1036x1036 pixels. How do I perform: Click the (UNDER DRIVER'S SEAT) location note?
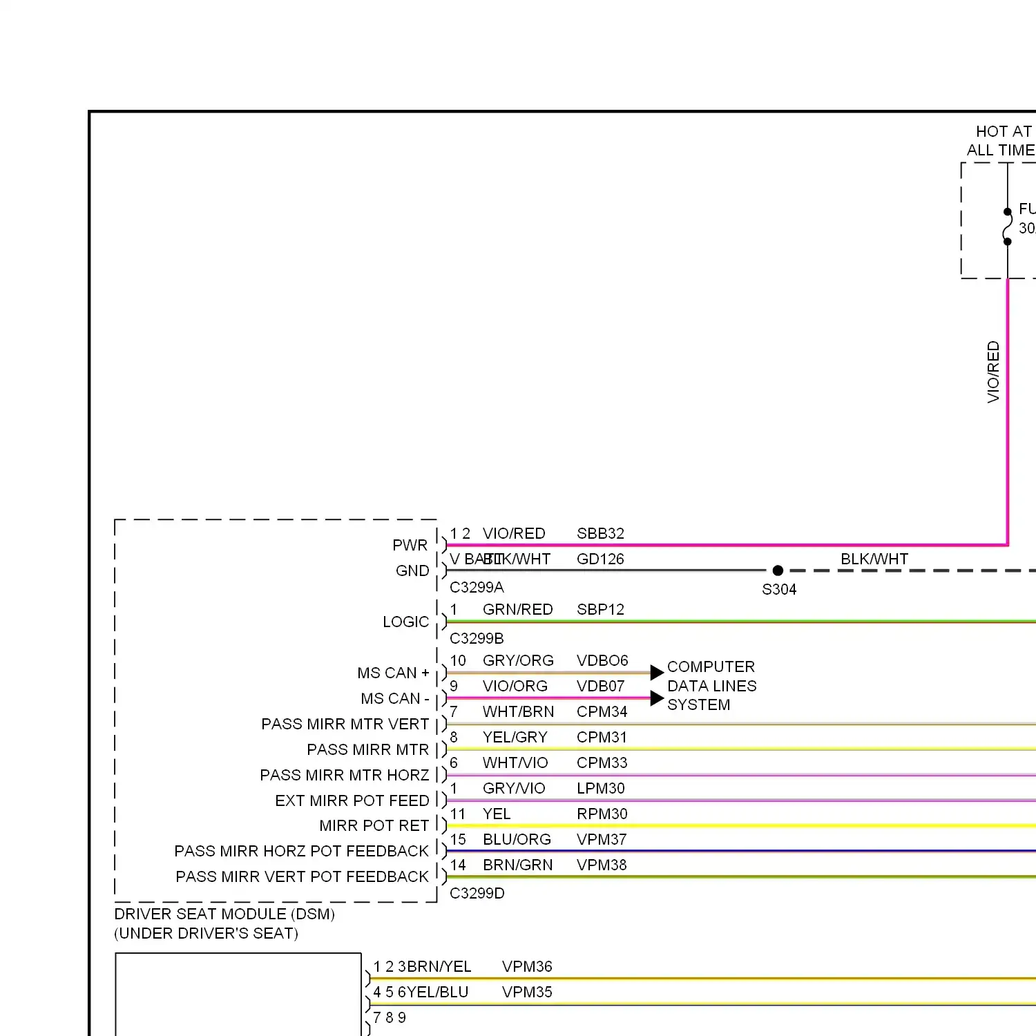[207, 933]
